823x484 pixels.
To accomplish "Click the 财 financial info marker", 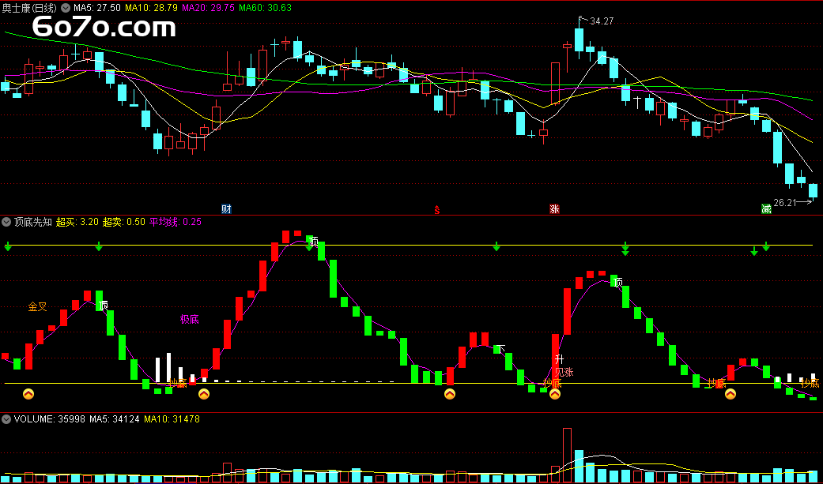I will click(x=226, y=209).
